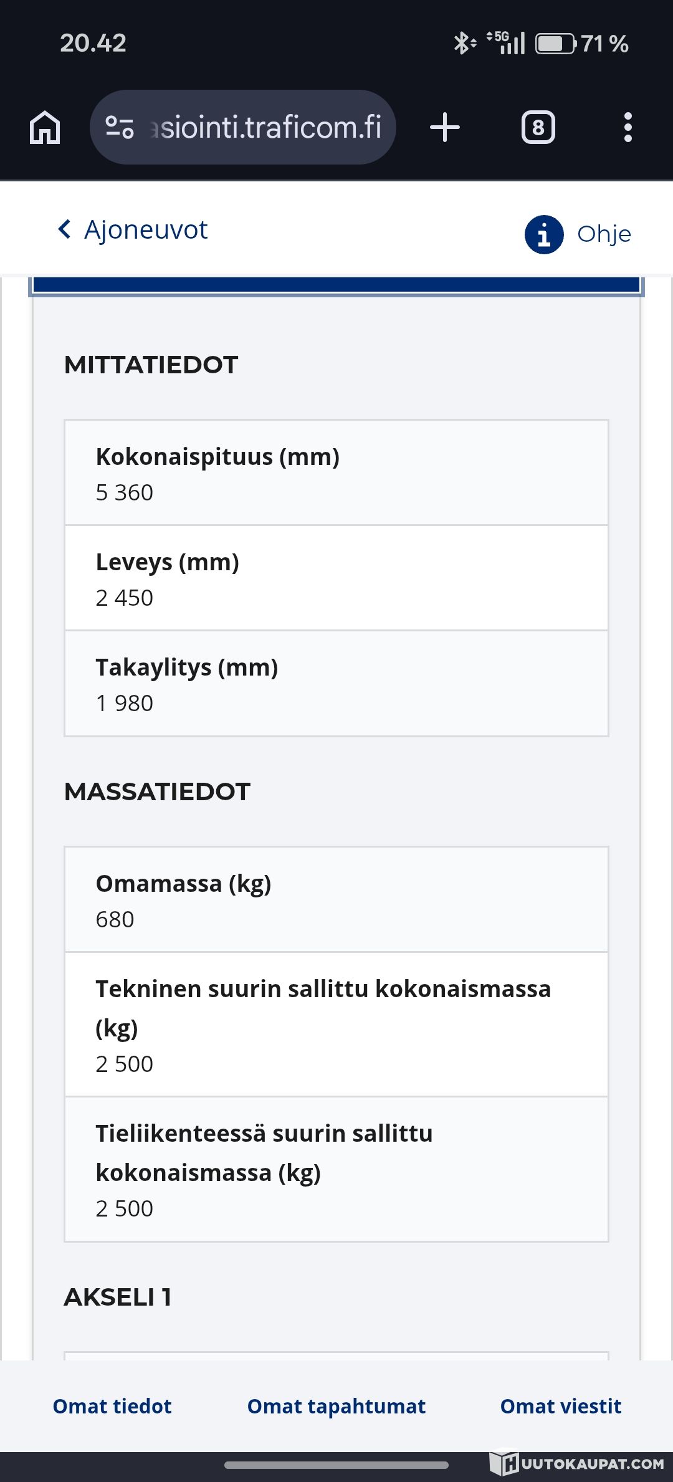The image size is (673, 1482).
Task: Tap the battery indicator in status bar
Action: tap(556, 44)
